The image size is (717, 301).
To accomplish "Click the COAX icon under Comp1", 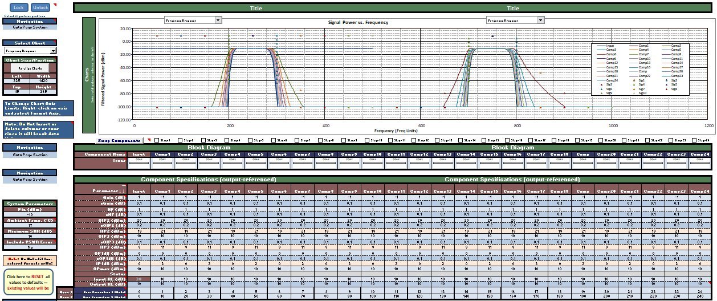I will click(163, 164).
